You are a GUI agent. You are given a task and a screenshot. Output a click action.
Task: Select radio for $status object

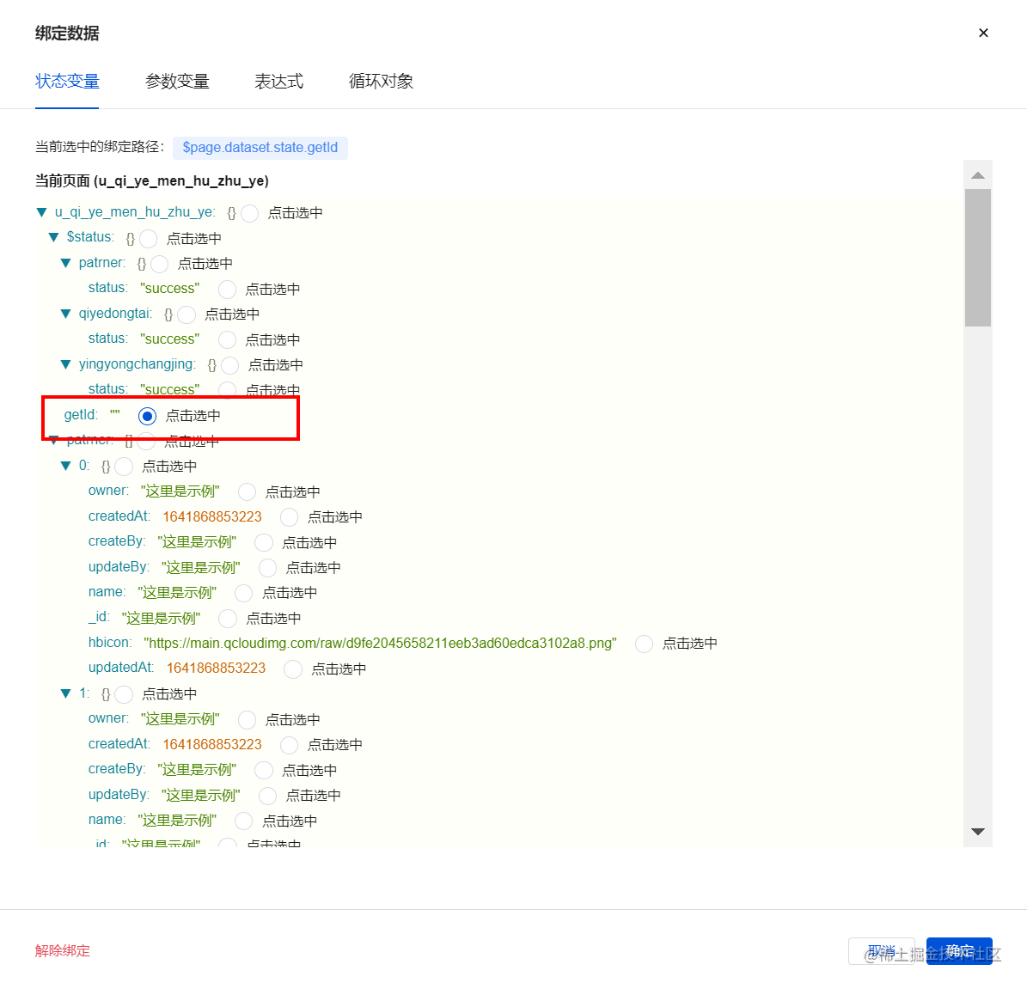tap(149, 238)
